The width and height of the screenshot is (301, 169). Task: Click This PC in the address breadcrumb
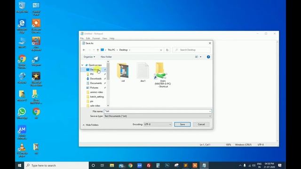[111, 50]
